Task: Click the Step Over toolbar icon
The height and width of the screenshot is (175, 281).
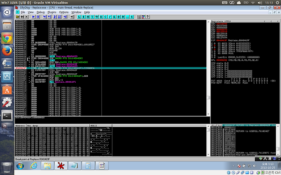Action: (x=49, y=17)
